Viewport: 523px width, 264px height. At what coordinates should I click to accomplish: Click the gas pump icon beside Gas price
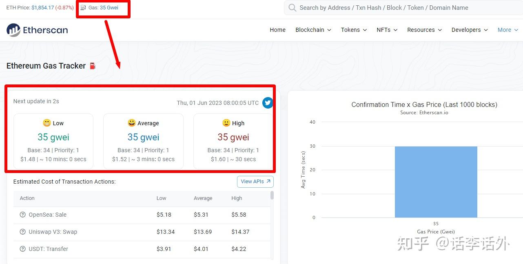pyautogui.click(x=83, y=8)
